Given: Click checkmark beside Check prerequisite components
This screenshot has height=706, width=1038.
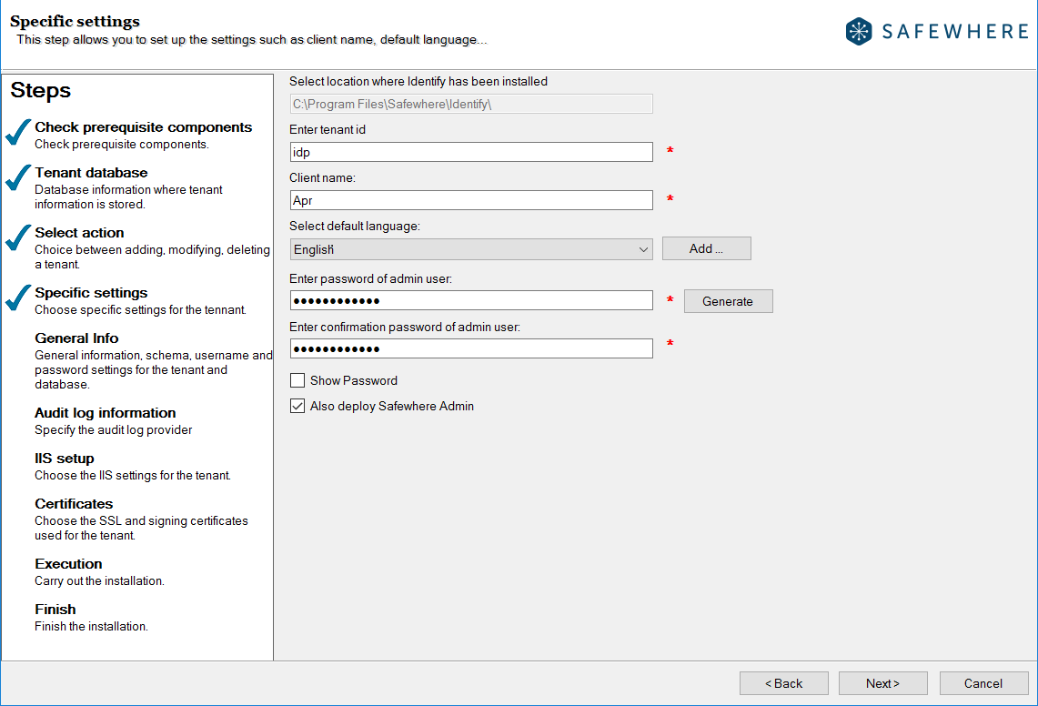Looking at the screenshot, I should coord(18,132).
